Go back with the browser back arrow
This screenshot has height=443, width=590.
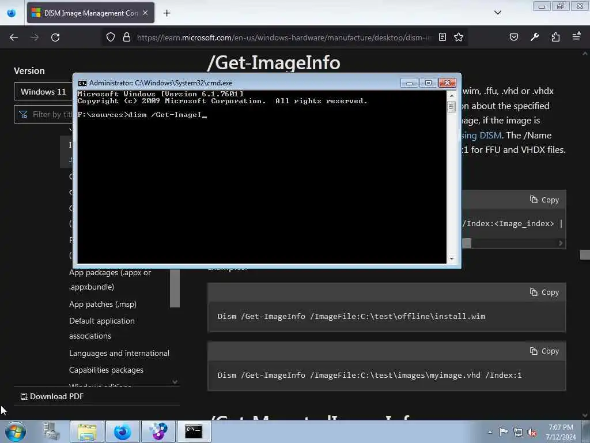click(14, 37)
